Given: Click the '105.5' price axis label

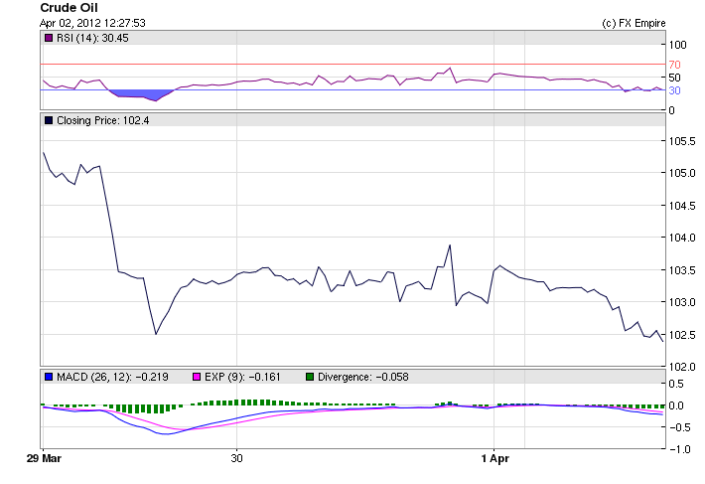Looking at the screenshot, I should (x=682, y=142).
